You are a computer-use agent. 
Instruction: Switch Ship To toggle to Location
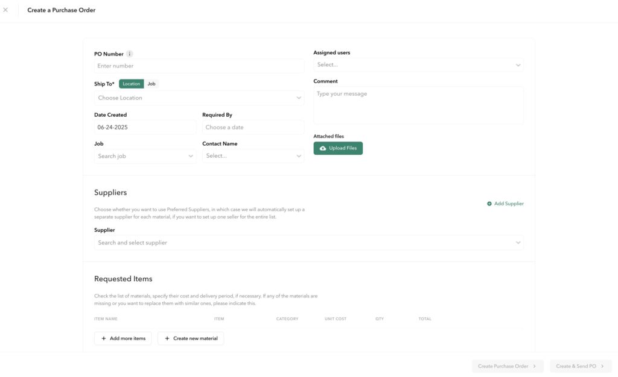coord(131,84)
